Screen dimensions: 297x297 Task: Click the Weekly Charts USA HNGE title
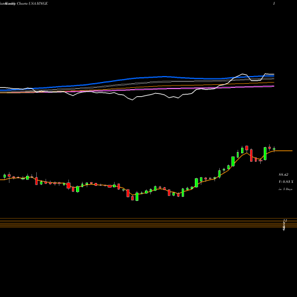click(x=24, y=4)
